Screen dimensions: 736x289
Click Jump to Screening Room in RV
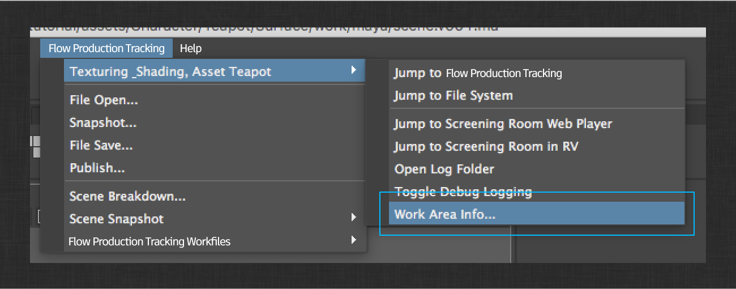click(x=486, y=146)
